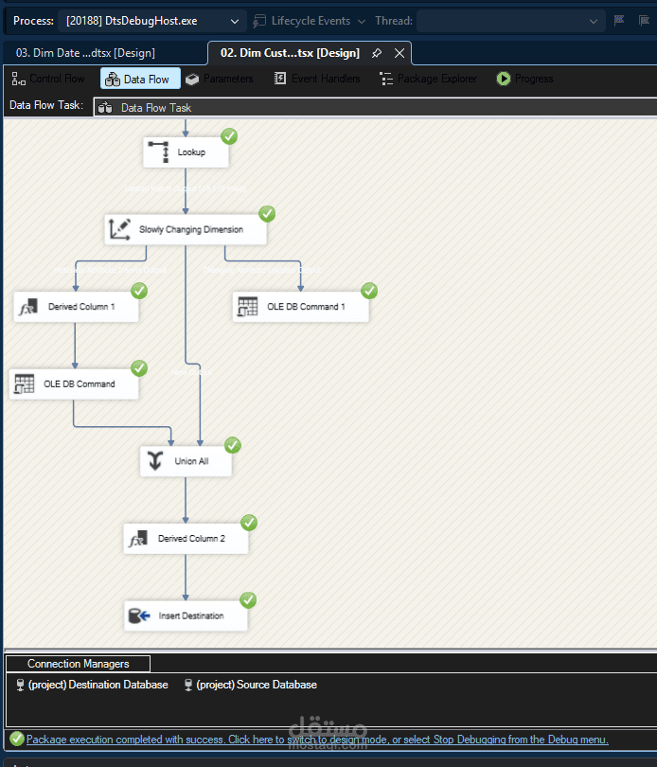
Task: Click the Derived Column 1 fx icon
Action: pos(28,307)
